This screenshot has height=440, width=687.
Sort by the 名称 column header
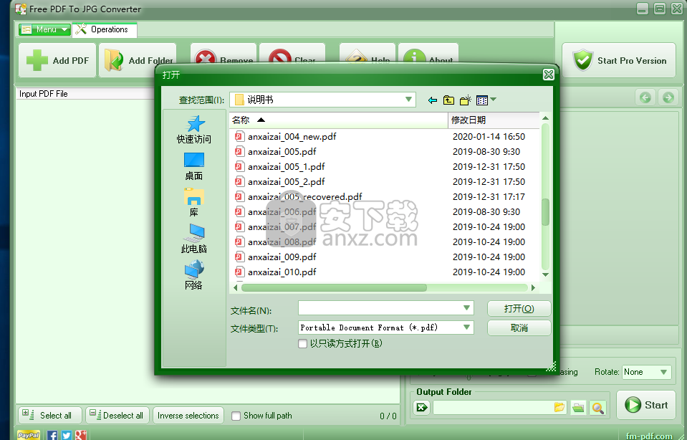338,120
